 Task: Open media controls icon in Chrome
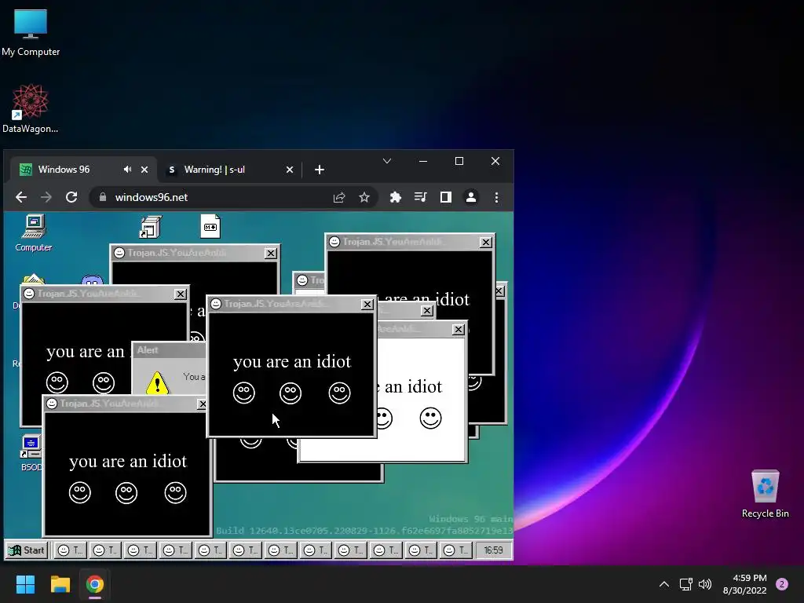pos(421,197)
